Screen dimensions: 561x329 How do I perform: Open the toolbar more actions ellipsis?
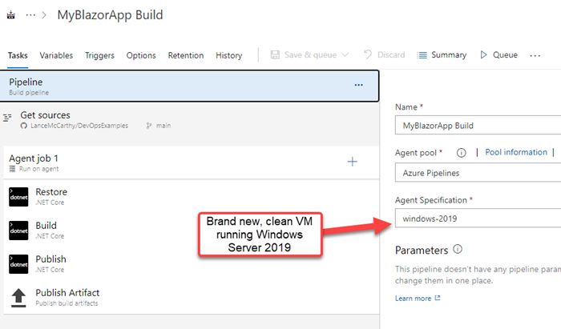click(535, 55)
